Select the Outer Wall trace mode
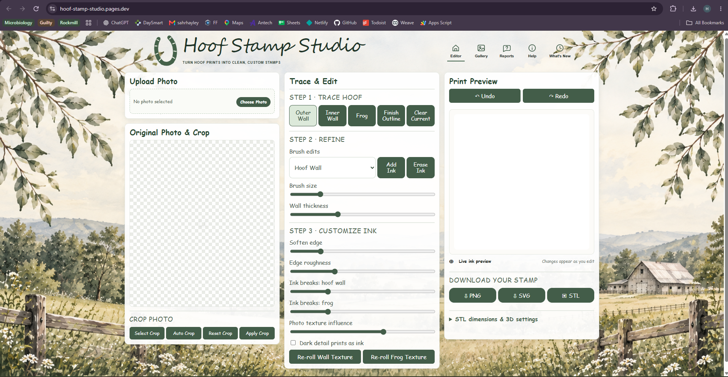This screenshot has width=728, height=377. [303, 116]
